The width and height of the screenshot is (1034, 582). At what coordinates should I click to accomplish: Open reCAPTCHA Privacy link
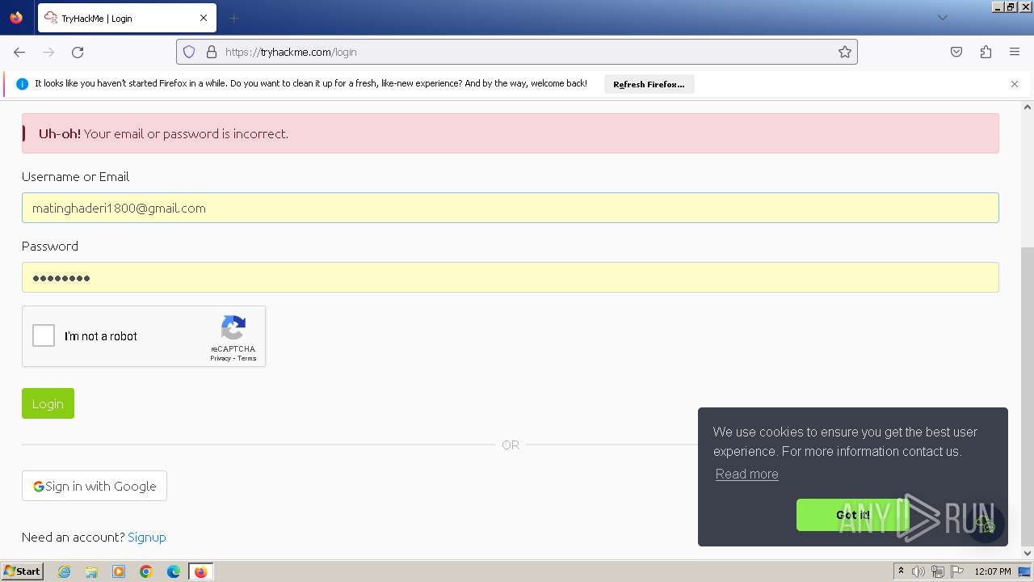tap(221, 358)
